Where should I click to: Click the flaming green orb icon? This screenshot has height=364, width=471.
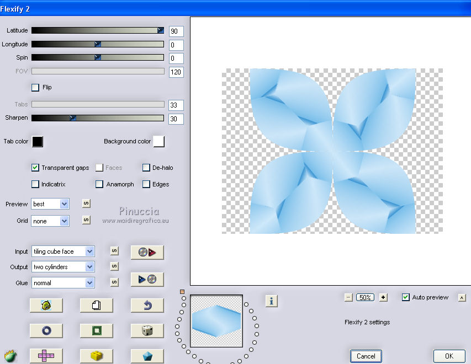(x=10, y=356)
